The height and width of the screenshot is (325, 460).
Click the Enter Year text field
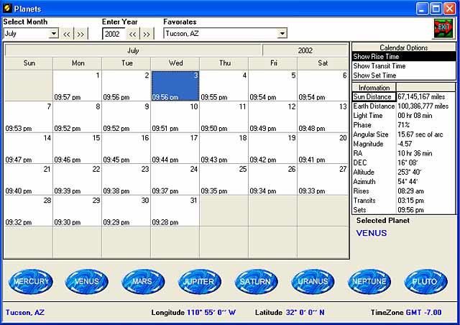[x=114, y=34]
